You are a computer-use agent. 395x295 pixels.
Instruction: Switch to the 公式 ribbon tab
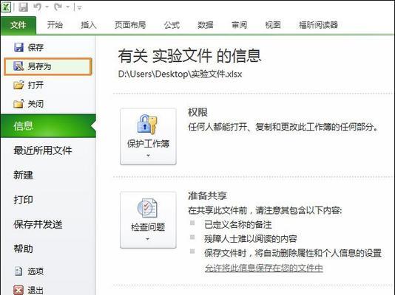[172, 25]
